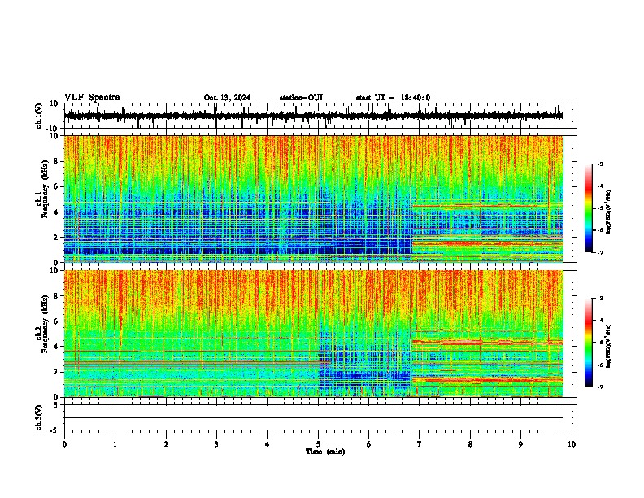Click the ch.2 color bar log(PSD) units label
The height and width of the screenshot is (498, 644).
pyautogui.click(x=608, y=346)
